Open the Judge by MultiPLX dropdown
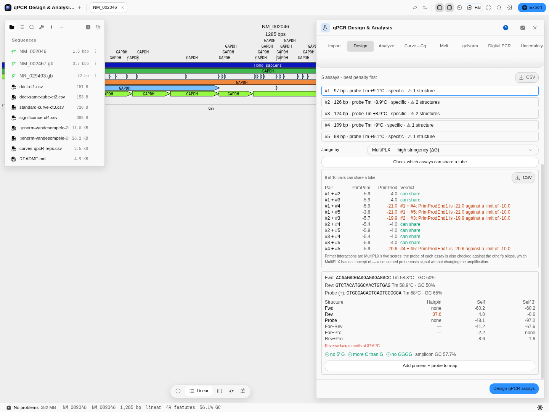The height and width of the screenshot is (412, 549). point(453,150)
